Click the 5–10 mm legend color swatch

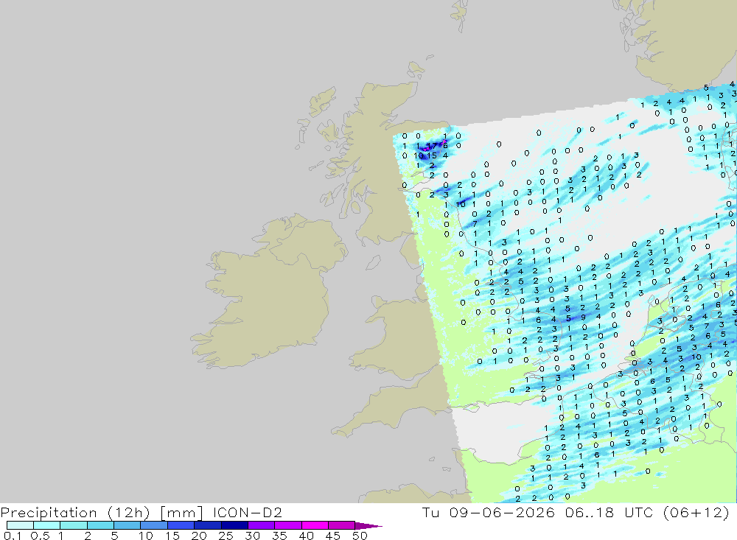point(127,525)
